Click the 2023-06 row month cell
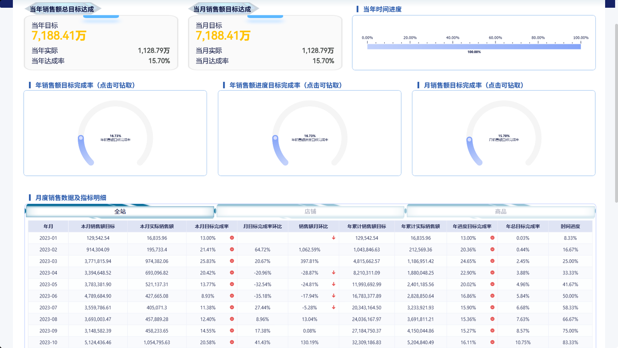The height and width of the screenshot is (348, 618). point(48,296)
